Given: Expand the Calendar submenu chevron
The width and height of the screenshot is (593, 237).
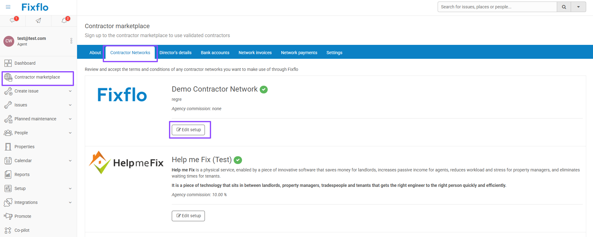Looking at the screenshot, I should click(70, 161).
